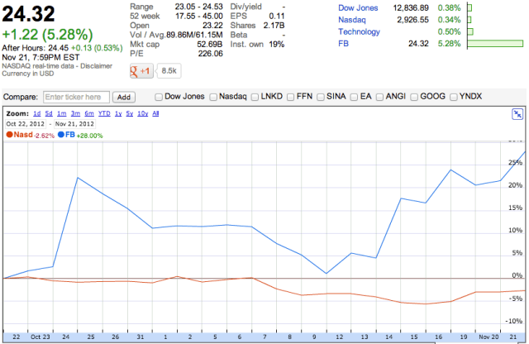The width and height of the screenshot is (529, 344).
Task: Open the FB ticker link
Action: pyautogui.click(x=344, y=44)
